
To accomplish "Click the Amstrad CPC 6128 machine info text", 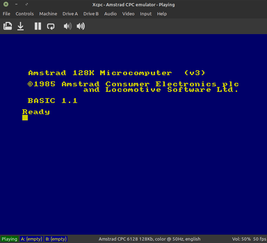I will pyautogui.click(x=149, y=239).
